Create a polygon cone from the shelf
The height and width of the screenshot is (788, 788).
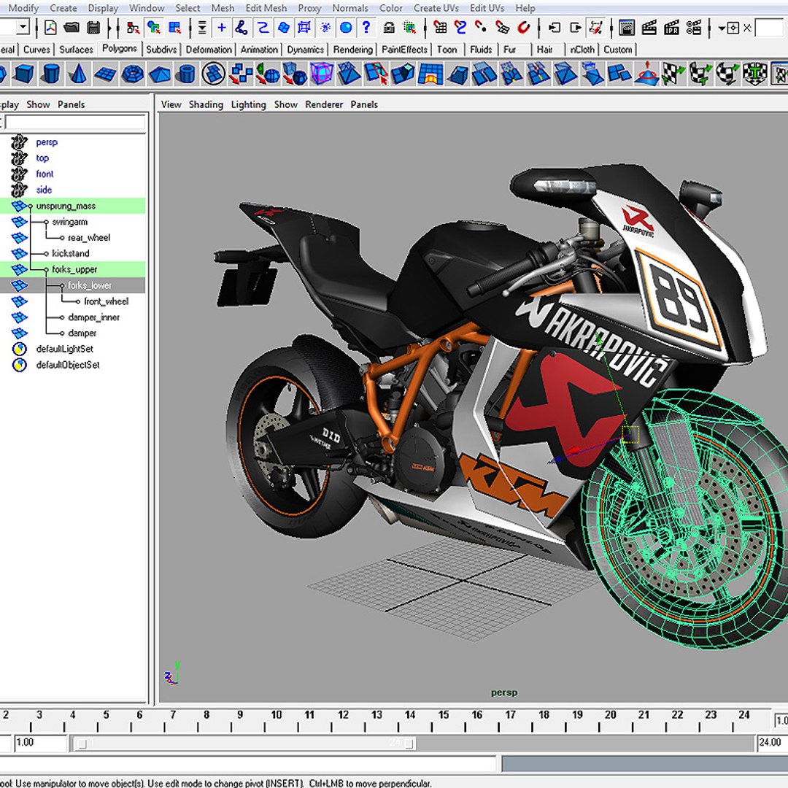click(x=77, y=74)
